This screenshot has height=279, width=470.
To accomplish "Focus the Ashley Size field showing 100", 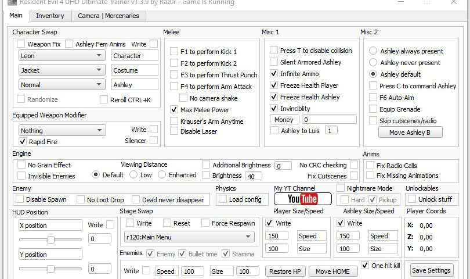I will (348, 249).
